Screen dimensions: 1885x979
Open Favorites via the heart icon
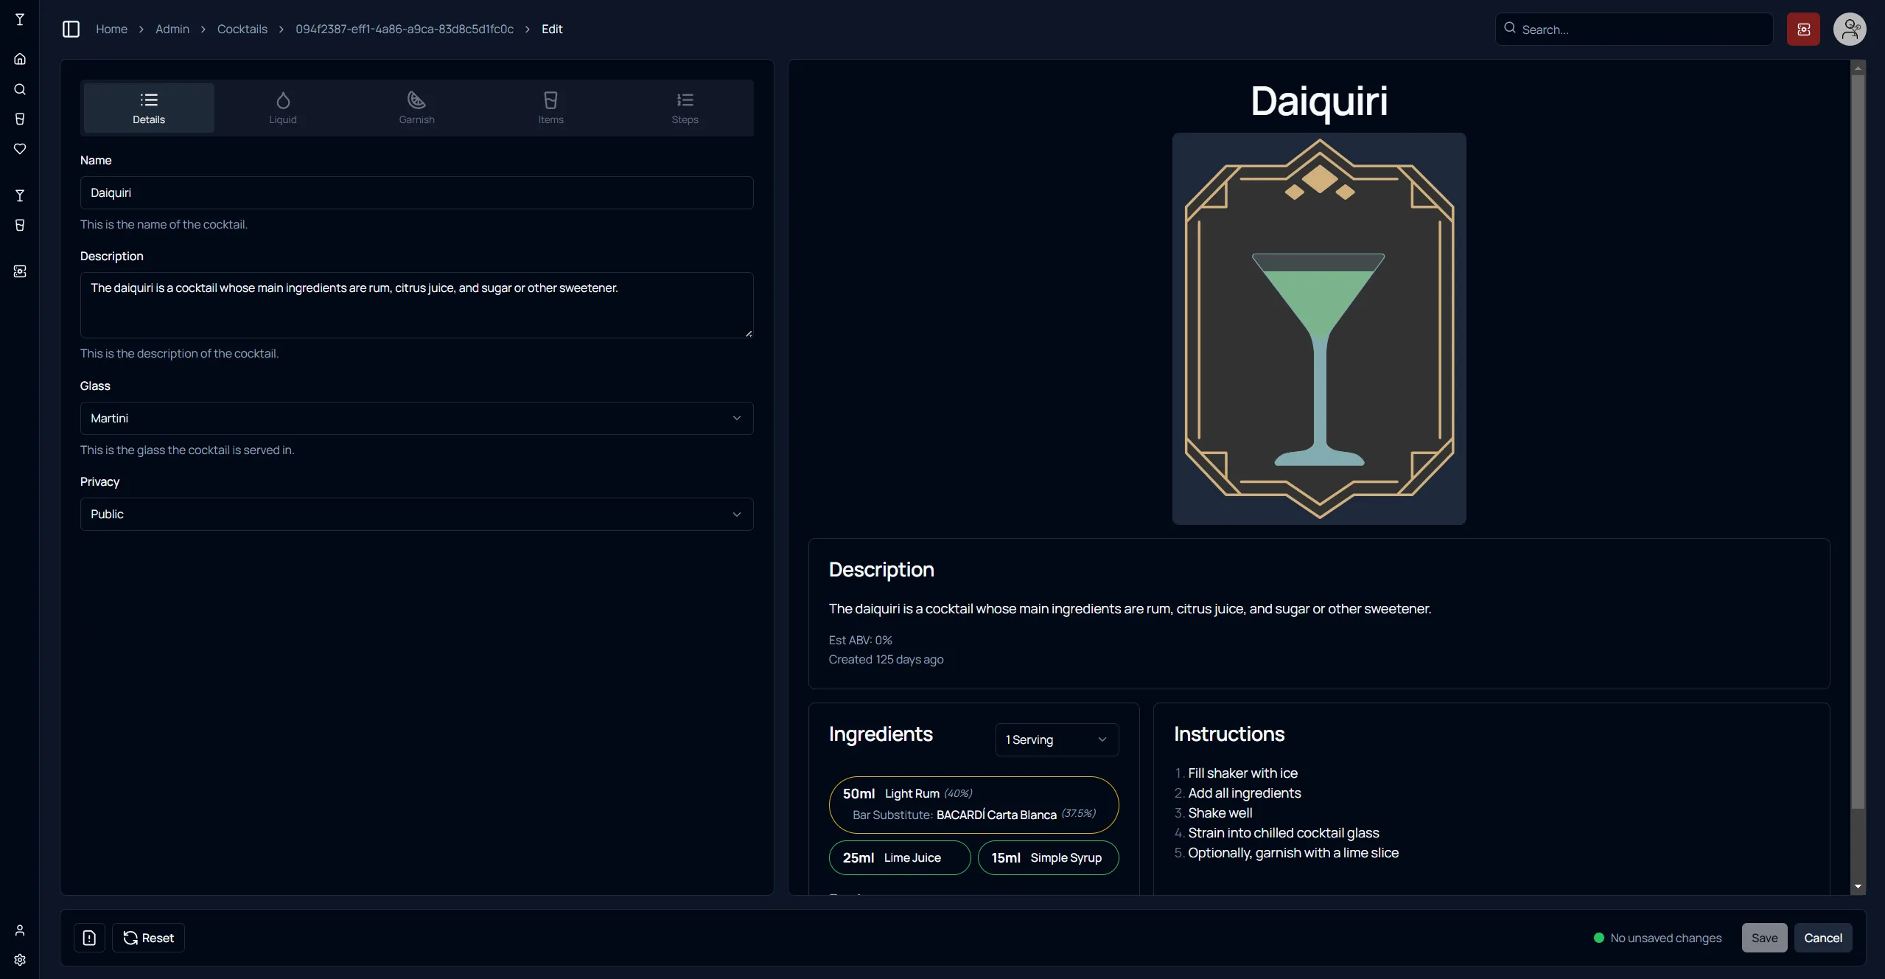pos(20,148)
